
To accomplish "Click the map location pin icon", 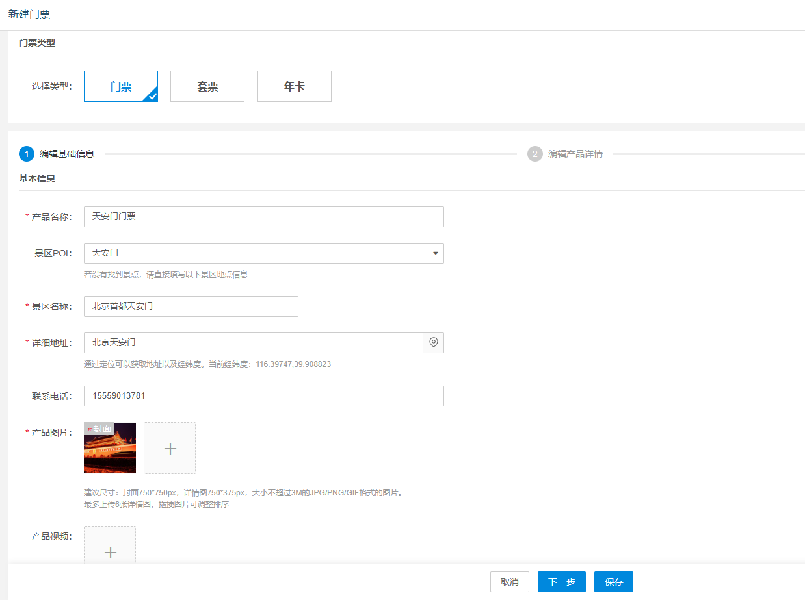I will tap(434, 342).
